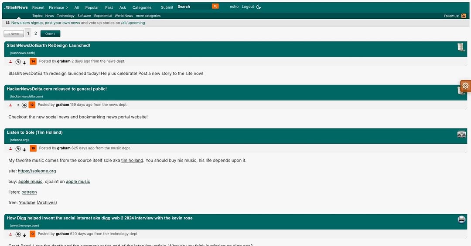Open the /all/upcoming link
This screenshot has width=471, height=246.
tap(133, 23)
